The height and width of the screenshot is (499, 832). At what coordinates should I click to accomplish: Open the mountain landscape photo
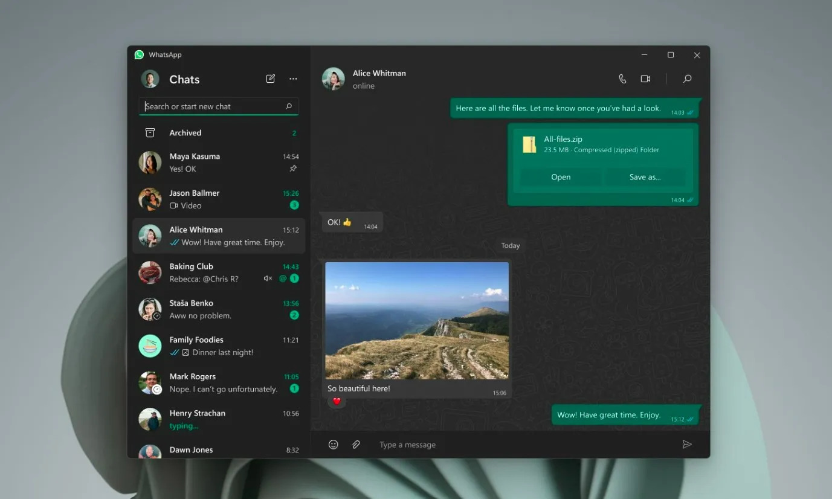tap(417, 320)
